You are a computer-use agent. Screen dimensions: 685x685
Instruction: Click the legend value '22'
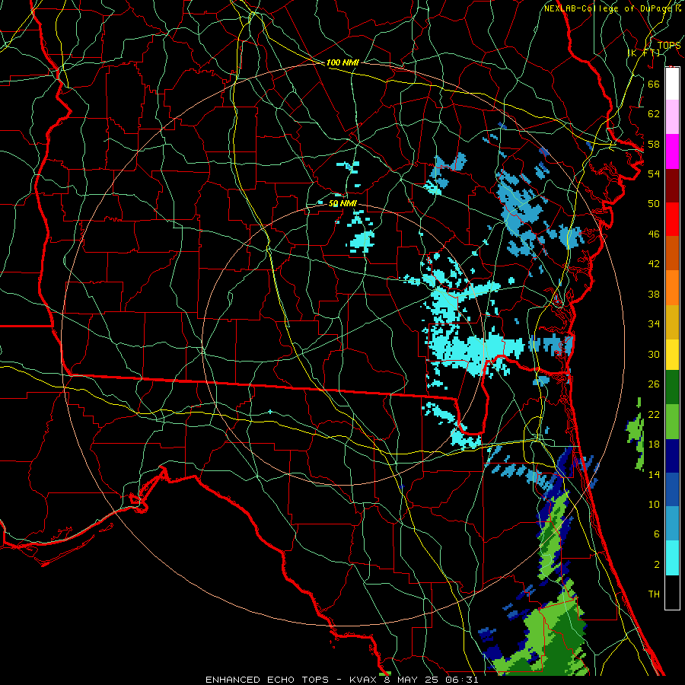(654, 415)
